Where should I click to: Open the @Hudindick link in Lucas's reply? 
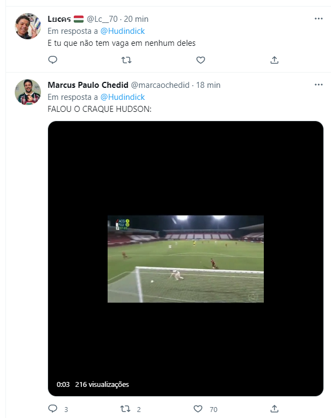[x=122, y=31]
